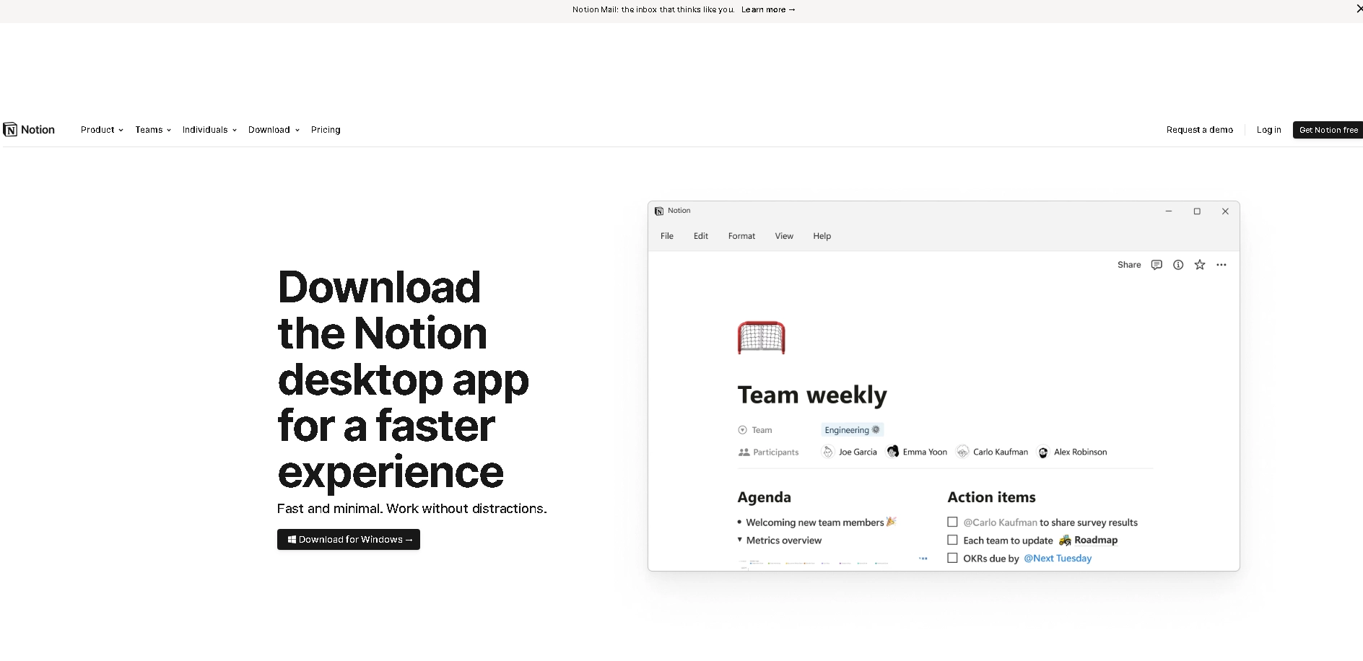The width and height of the screenshot is (1363, 661).
Task: Open the three-dot more options menu
Action: (x=1222, y=265)
